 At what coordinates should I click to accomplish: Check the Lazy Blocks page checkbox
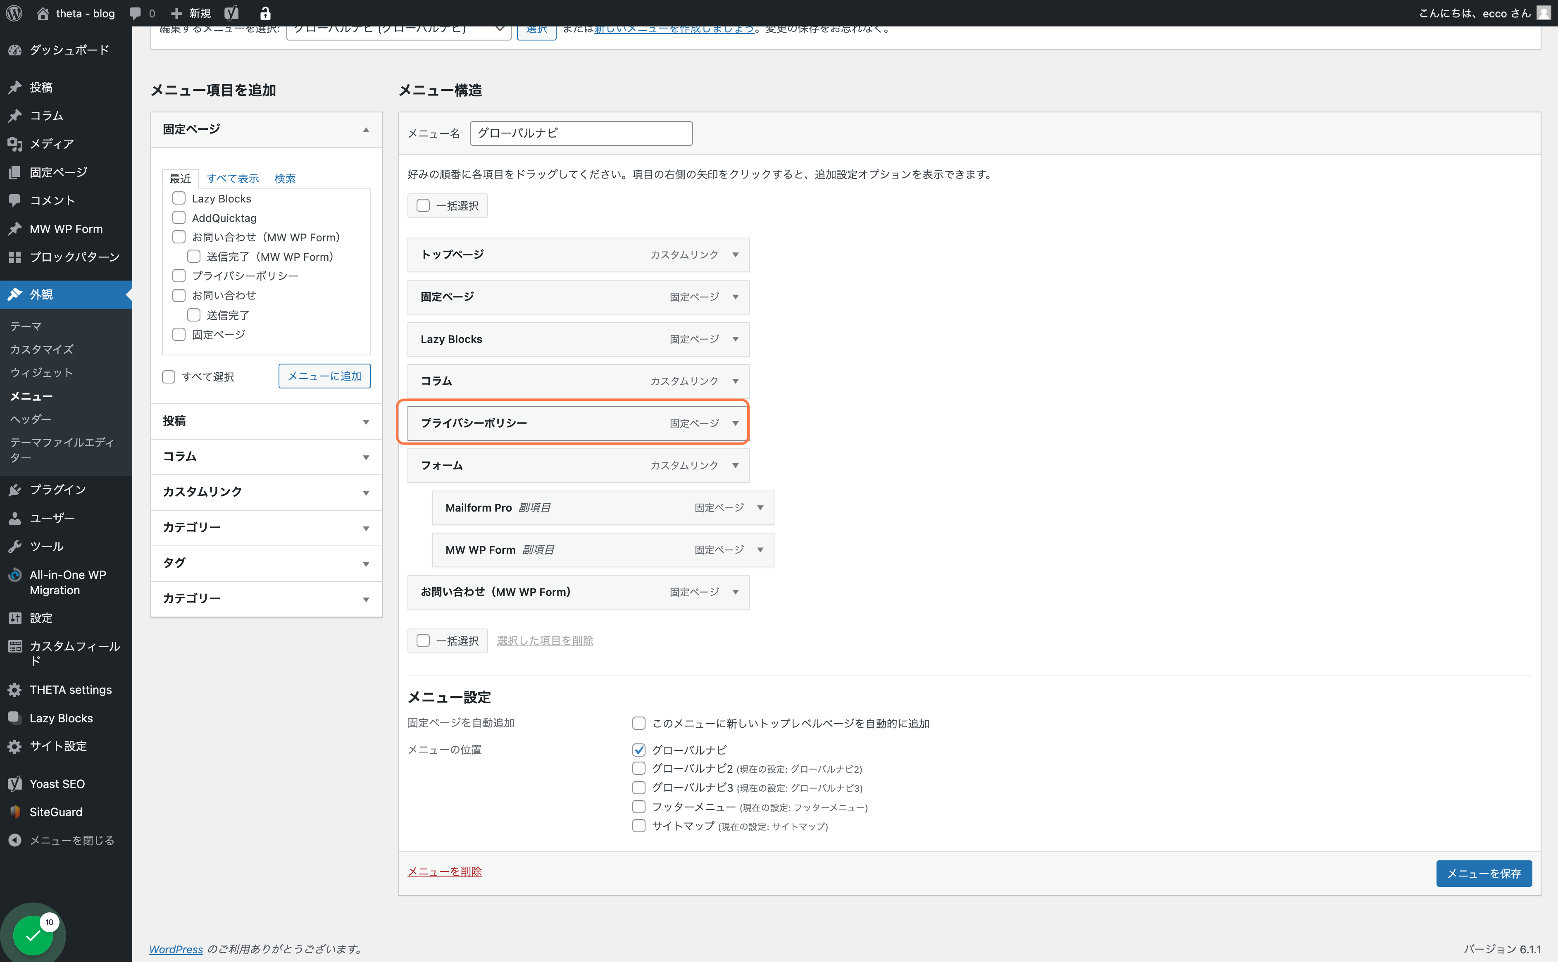[179, 198]
